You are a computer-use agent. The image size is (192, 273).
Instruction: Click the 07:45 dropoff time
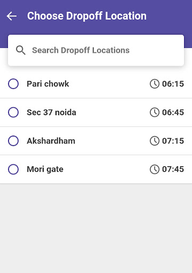(173, 170)
